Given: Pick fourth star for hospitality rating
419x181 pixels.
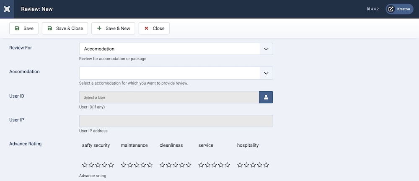Looking at the screenshot, I should pyautogui.click(x=260, y=165).
